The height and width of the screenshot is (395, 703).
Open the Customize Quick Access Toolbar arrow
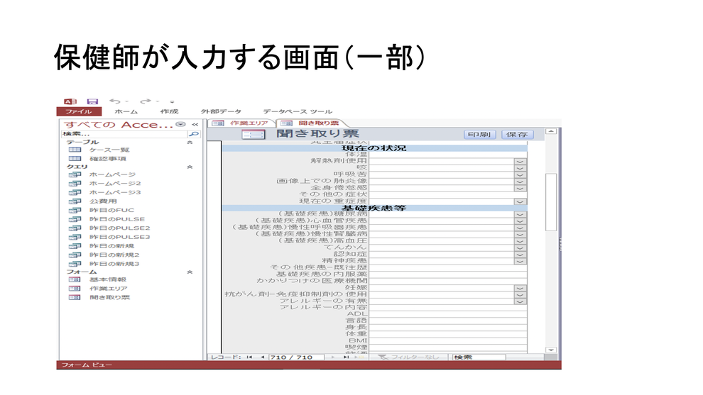pyautogui.click(x=172, y=102)
